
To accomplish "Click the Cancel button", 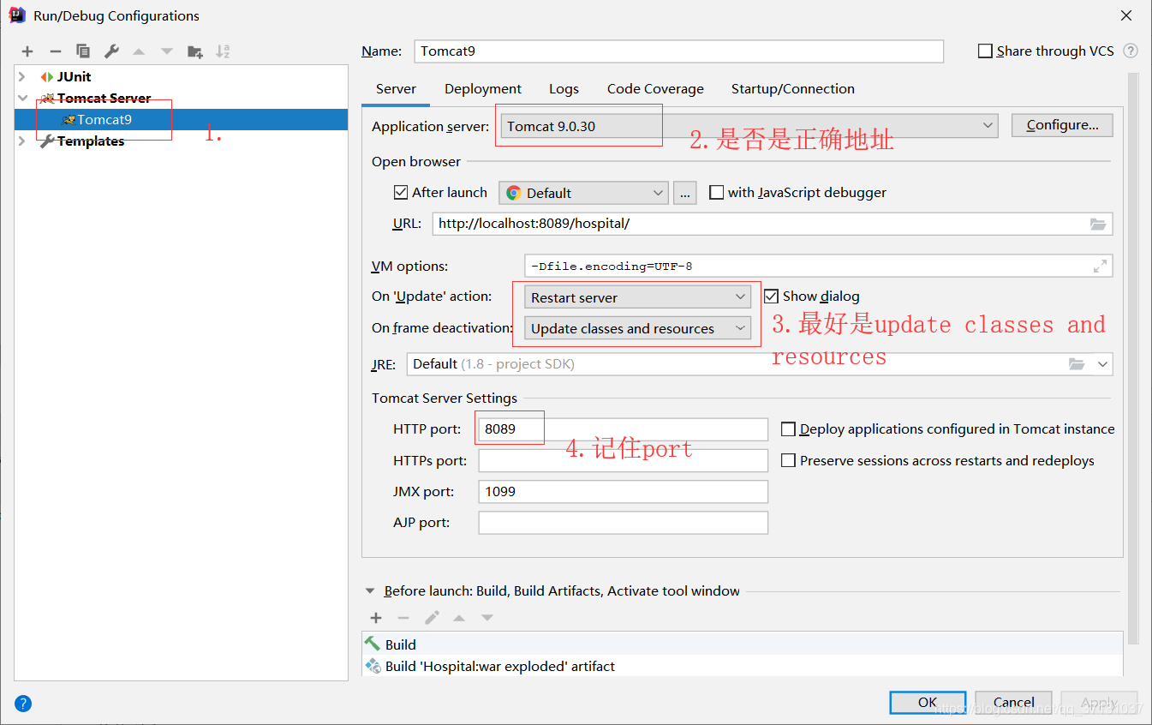I will [1013, 703].
